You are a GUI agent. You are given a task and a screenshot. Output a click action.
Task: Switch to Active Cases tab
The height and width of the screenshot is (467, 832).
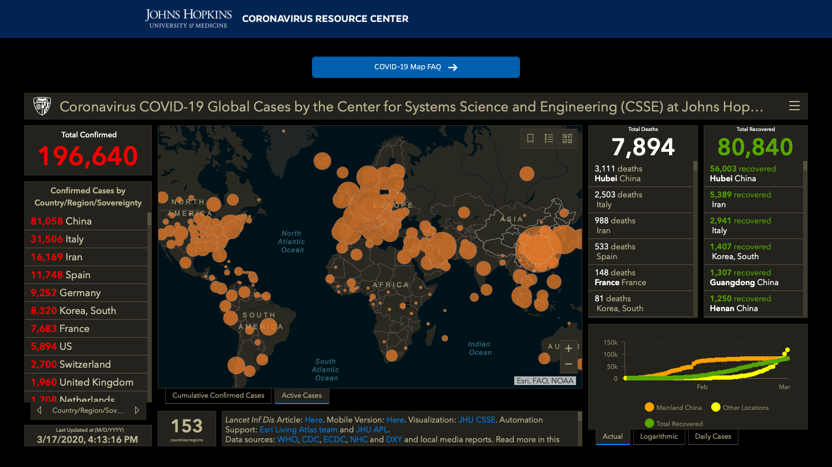coord(302,395)
